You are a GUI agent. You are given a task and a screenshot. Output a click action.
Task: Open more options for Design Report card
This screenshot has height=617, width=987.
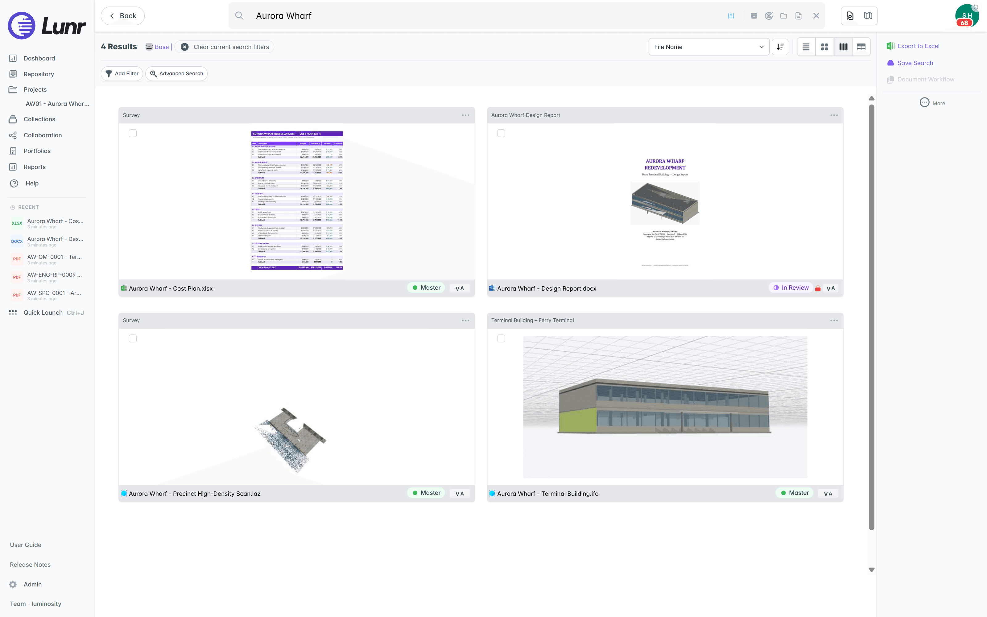pos(834,115)
